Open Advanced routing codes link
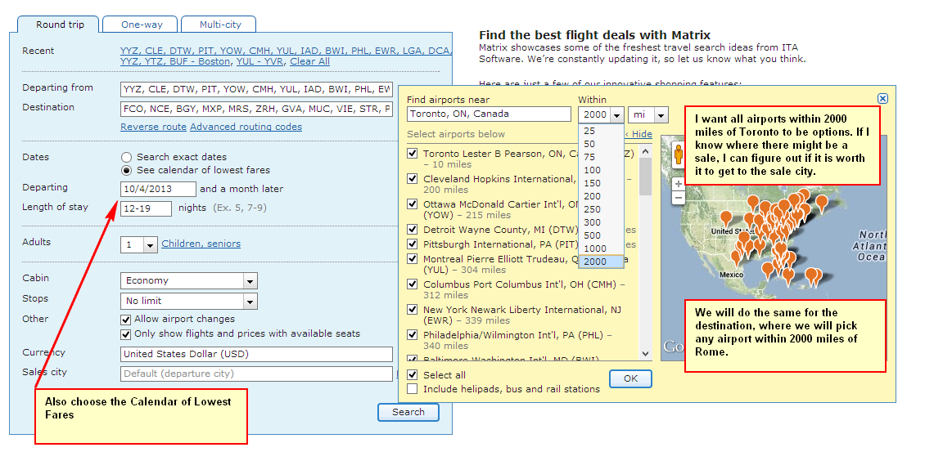The image size is (934, 452). tap(246, 127)
